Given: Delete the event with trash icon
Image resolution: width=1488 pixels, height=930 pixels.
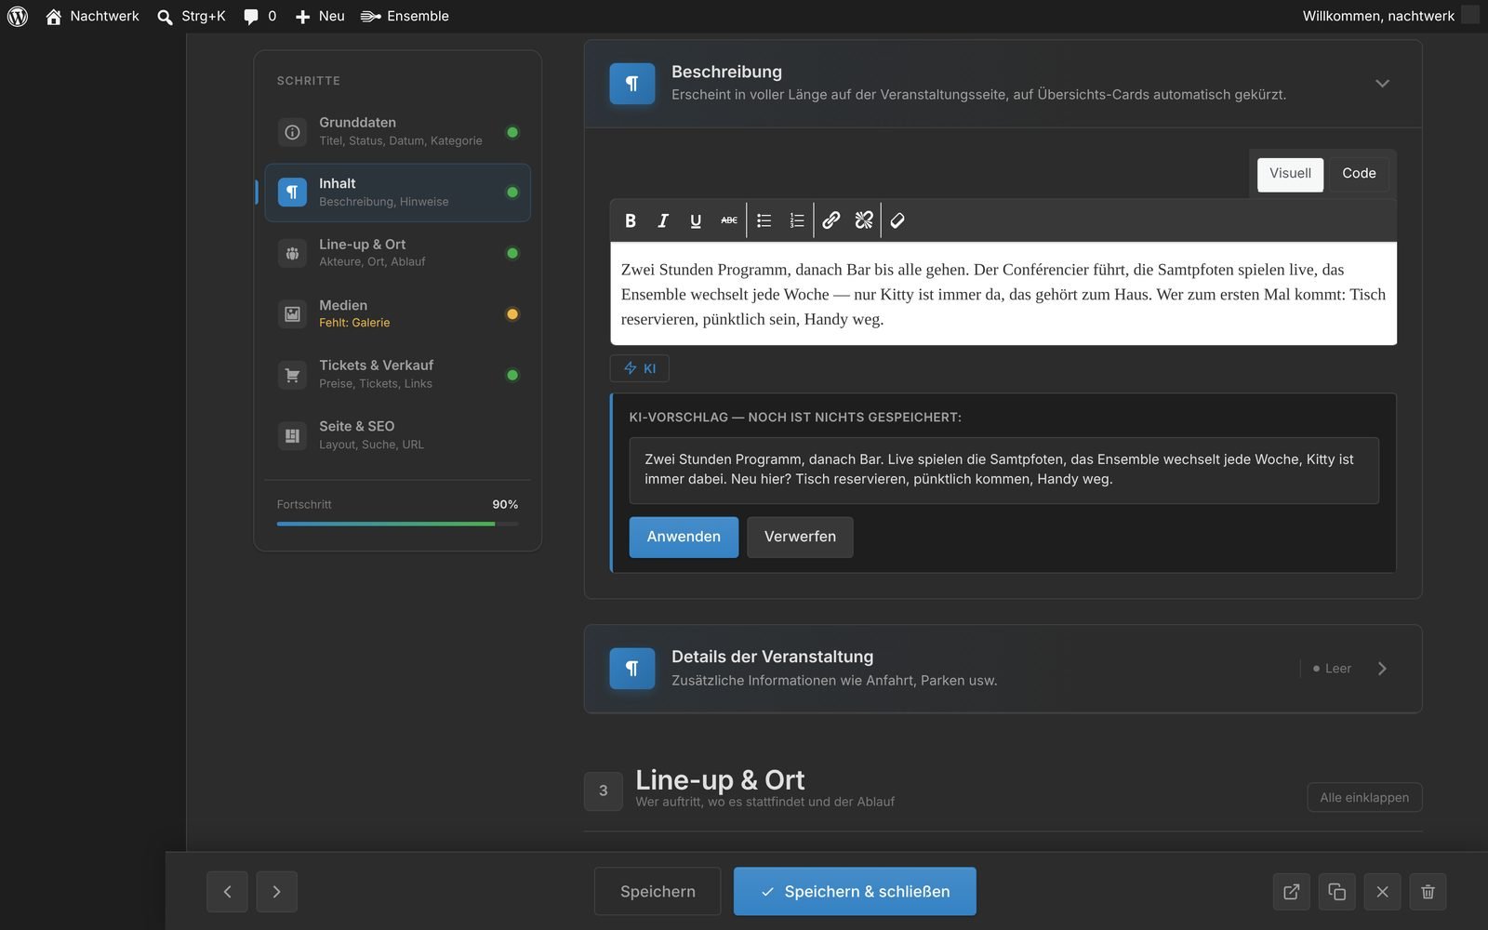Looking at the screenshot, I should [x=1428, y=892].
